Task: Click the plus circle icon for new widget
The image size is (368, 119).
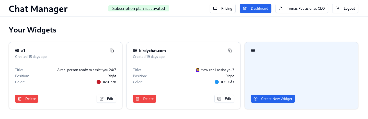Action: [256, 99]
